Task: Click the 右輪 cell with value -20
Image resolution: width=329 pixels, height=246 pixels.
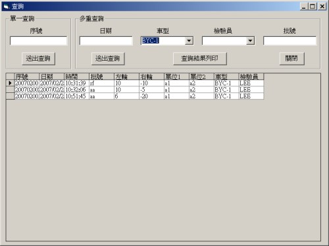Action: (x=151, y=96)
